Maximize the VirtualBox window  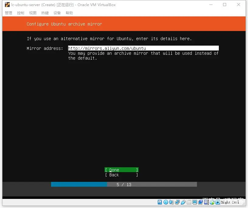click(225, 5)
